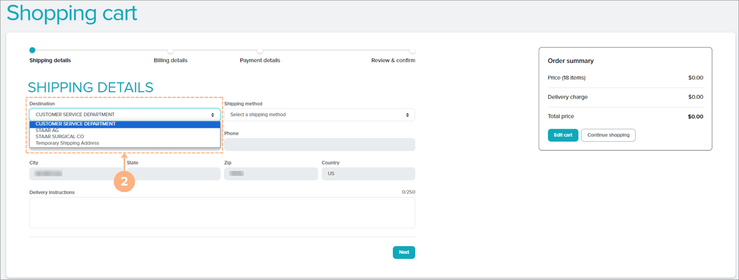Click Continue shopping in Order summary
Image resolution: width=739 pixels, height=280 pixels.
coord(608,135)
